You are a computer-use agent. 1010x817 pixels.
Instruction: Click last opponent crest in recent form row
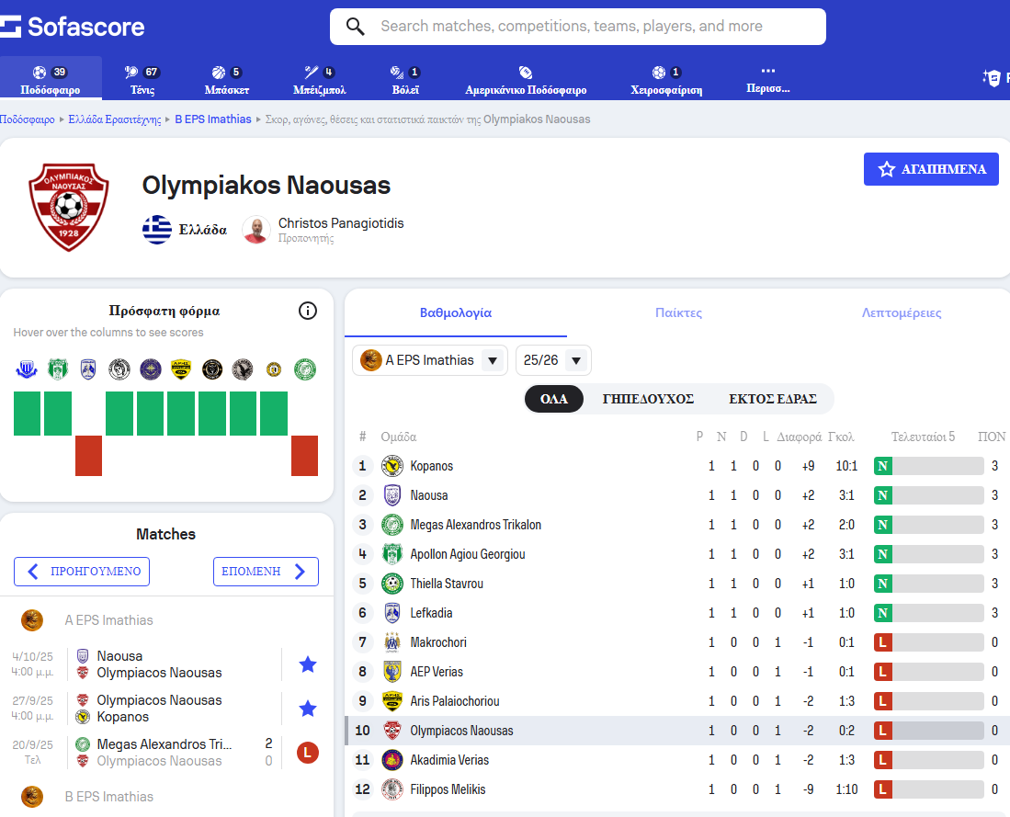[x=305, y=369]
